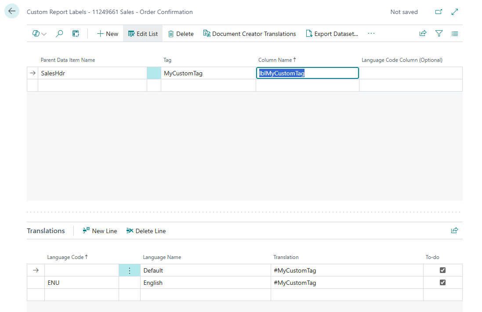This screenshot has height=312, width=482.
Task: Open the filter pane funnel icon
Action: click(439, 33)
